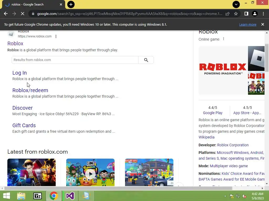Open the main Roblox result link
Viewport: 269px width, 201px height.
click(15, 43)
